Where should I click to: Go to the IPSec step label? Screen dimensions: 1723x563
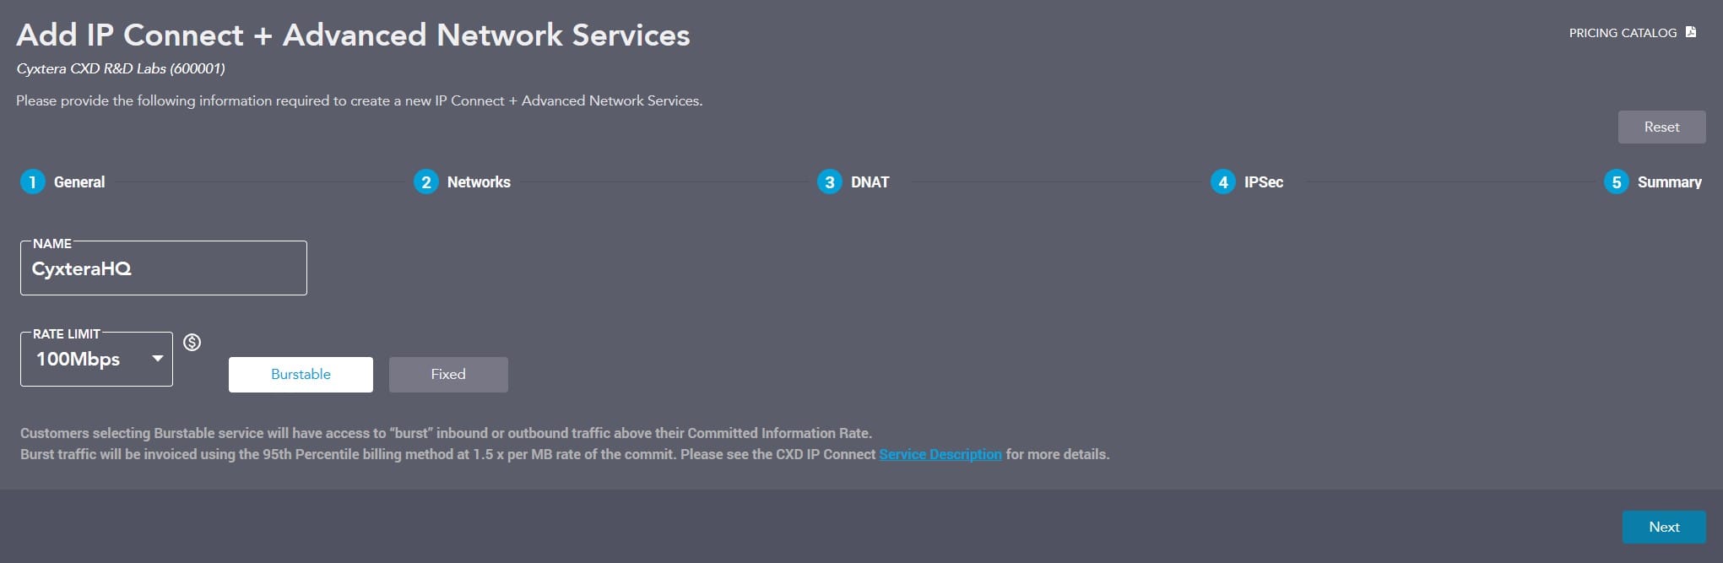(x=1263, y=181)
